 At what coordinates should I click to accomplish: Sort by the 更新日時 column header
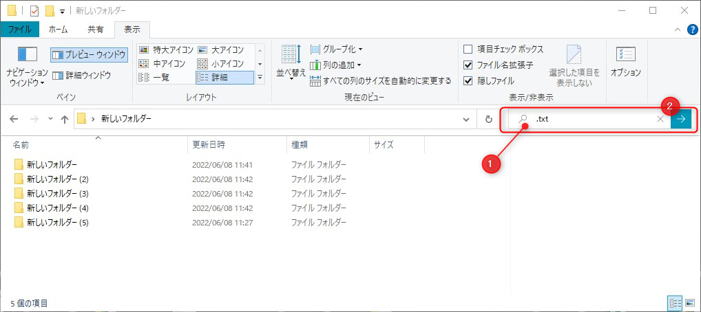tap(237, 144)
